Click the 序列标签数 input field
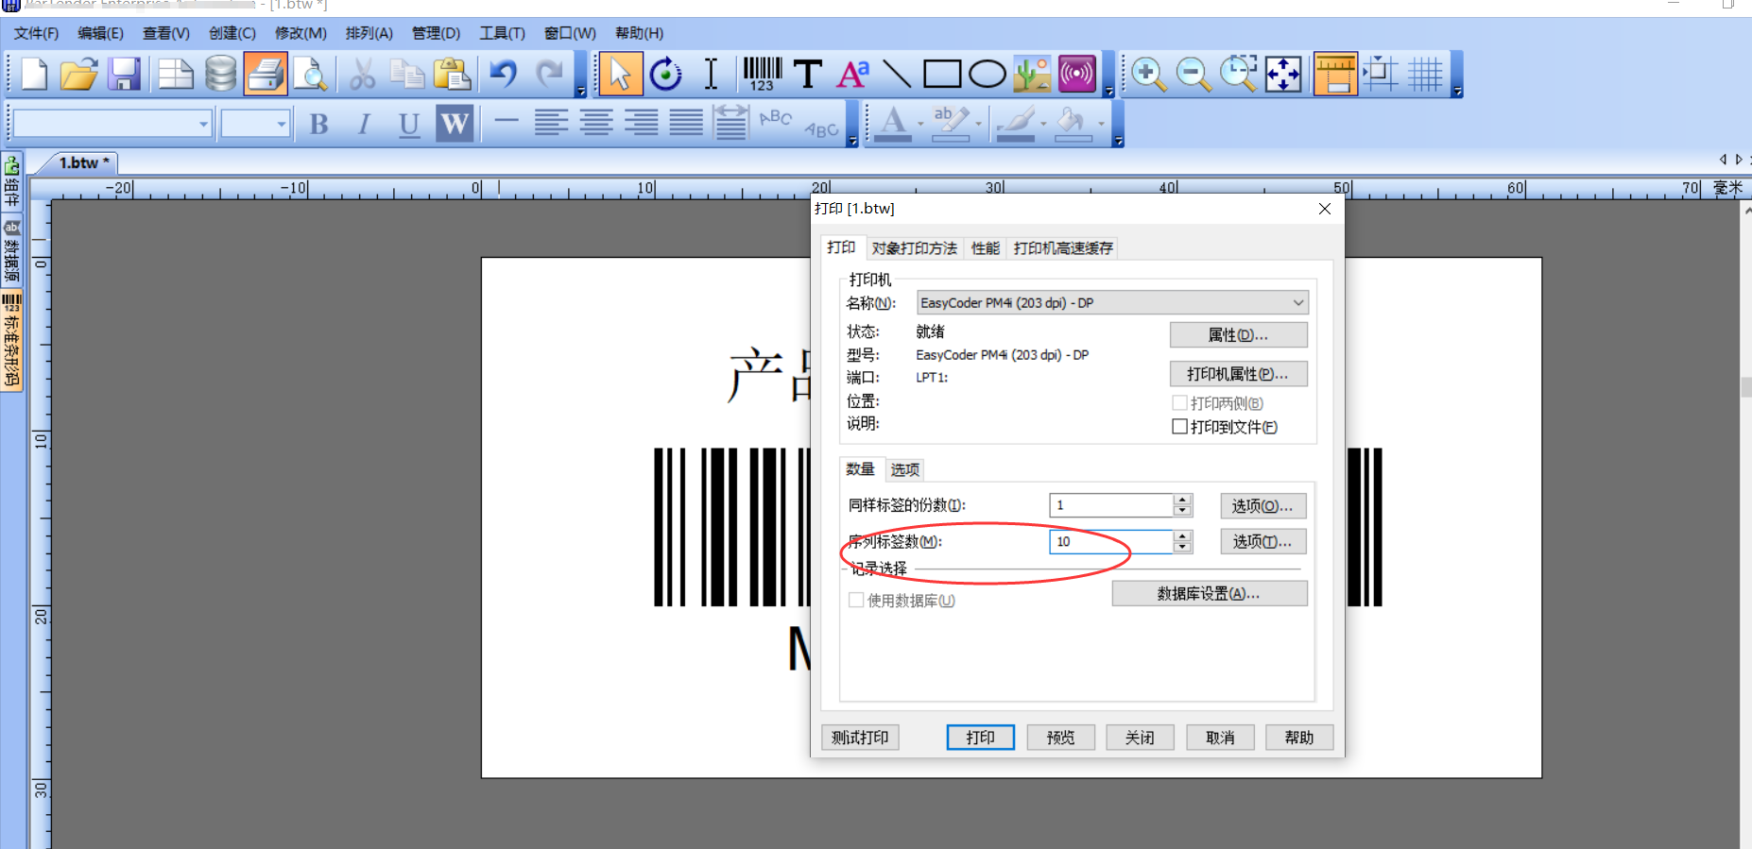The image size is (1752, 849). tap(1111, 541)
